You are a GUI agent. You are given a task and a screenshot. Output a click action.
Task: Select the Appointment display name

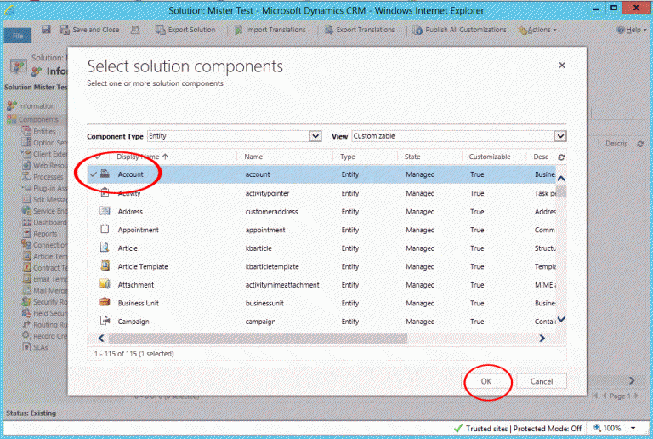pyautogui.click(x=138, y=230)
